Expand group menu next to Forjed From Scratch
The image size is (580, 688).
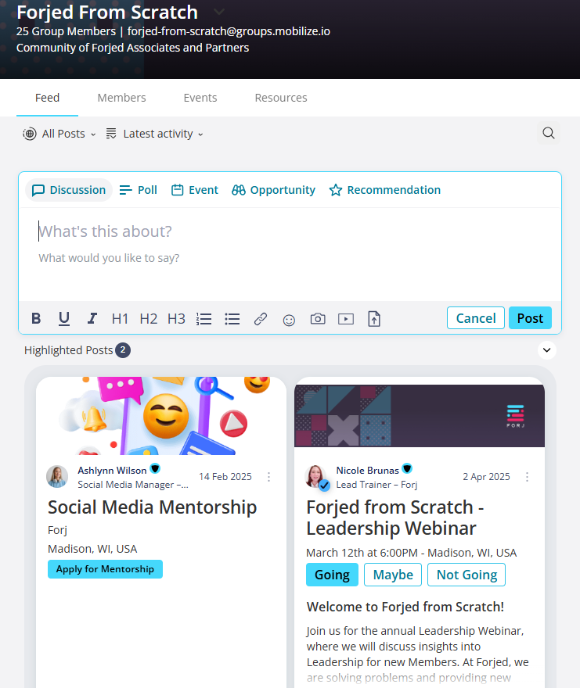pos(219,12)
